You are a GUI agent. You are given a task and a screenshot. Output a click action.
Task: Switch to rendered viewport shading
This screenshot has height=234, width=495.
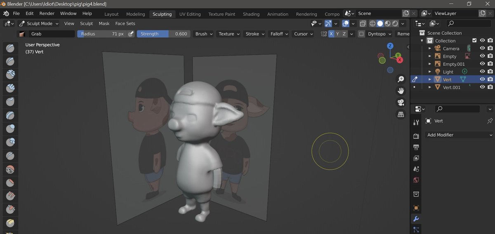click(395, 23)
